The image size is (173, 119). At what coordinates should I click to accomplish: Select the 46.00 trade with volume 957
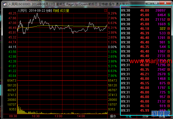point(146,97)
